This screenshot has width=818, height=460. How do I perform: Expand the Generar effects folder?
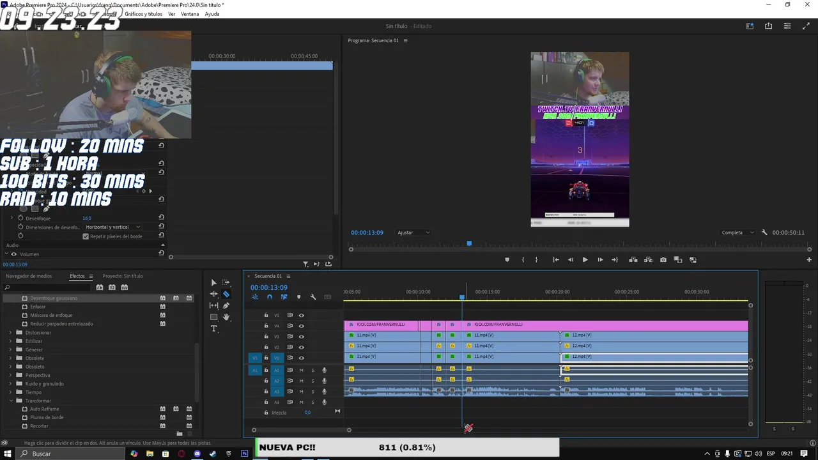10,349
